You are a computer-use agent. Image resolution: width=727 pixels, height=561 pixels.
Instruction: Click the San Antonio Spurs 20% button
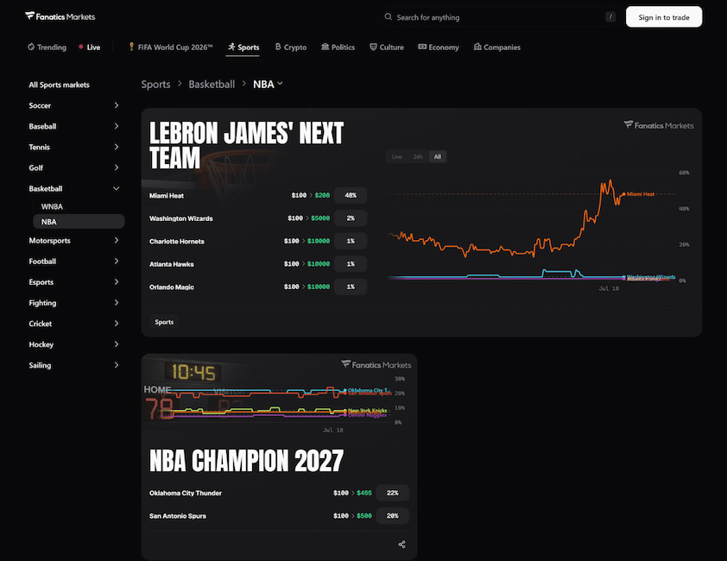point(392,515)
